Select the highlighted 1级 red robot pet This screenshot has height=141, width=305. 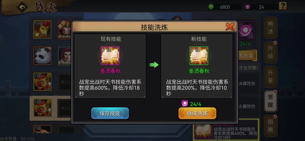(x=42, y=108)
